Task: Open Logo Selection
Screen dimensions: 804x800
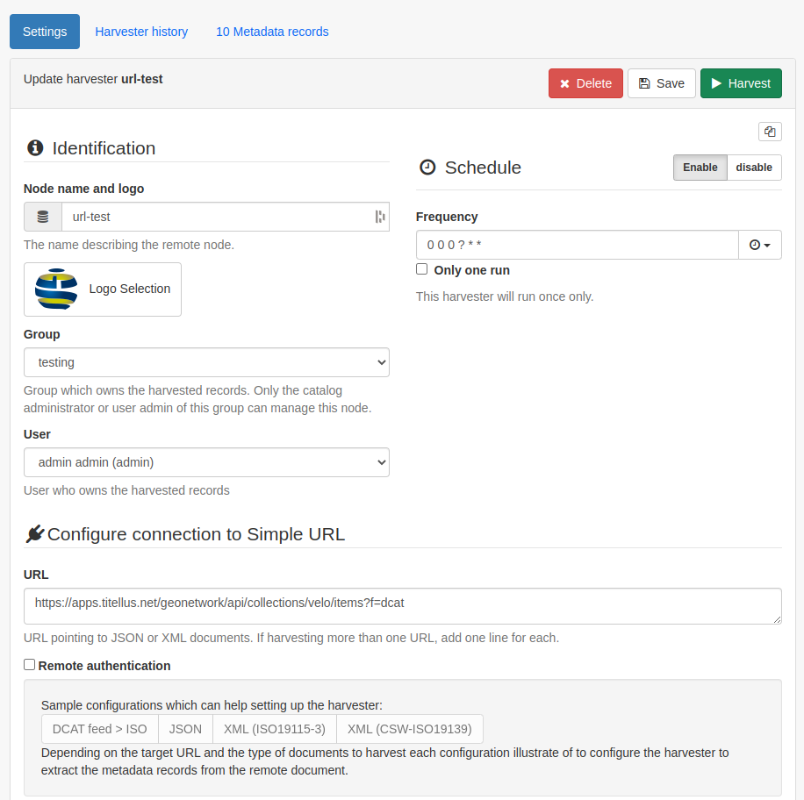Action: pyautogui.click(x=103, y=289)
